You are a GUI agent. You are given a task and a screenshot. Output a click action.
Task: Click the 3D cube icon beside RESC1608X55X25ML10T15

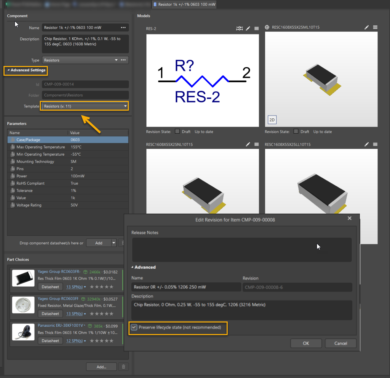267,27
